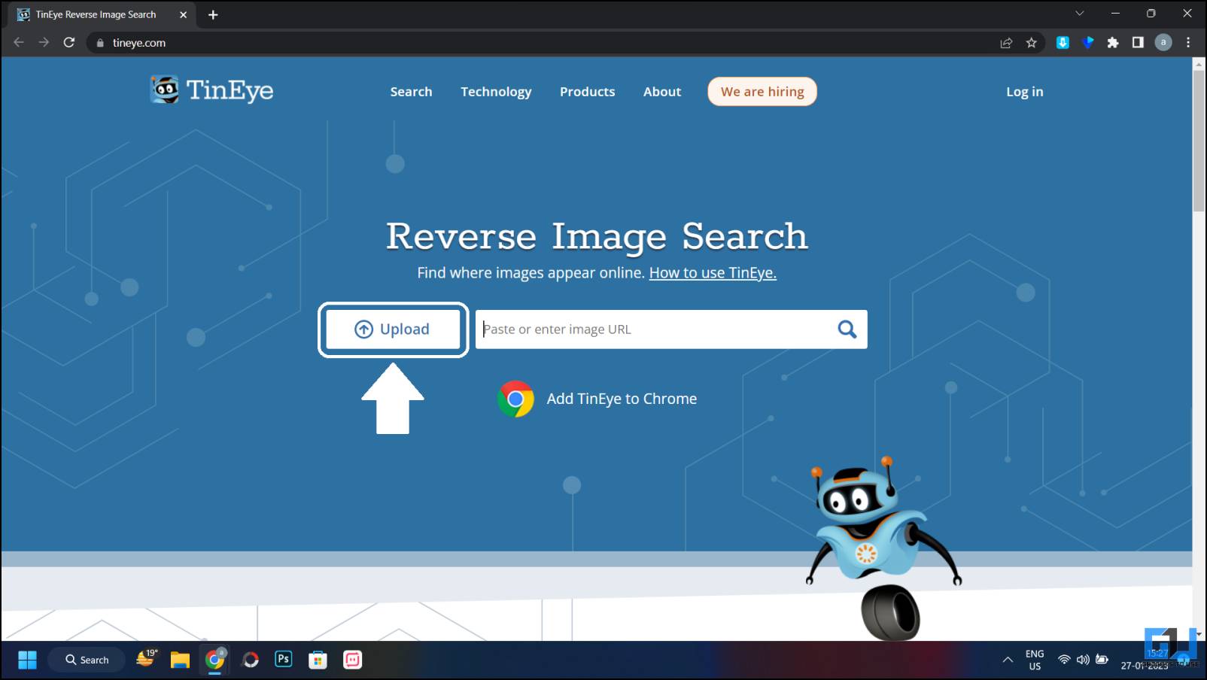Viewport: 1207px width, 680px height.
Task: Click the TinEye robot logo
Action: [165, 90]
